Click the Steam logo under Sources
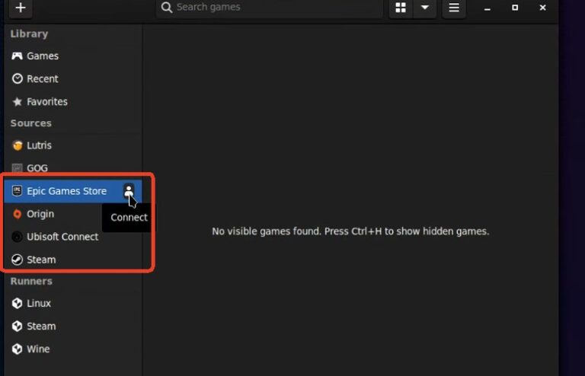This screenshot has width=585, height=376. tap(18, 260)
